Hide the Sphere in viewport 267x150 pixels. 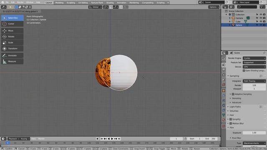click(261, 25)
